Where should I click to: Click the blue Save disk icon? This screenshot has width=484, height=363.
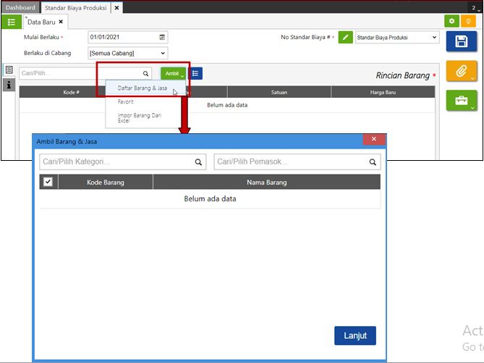[461, 41]
